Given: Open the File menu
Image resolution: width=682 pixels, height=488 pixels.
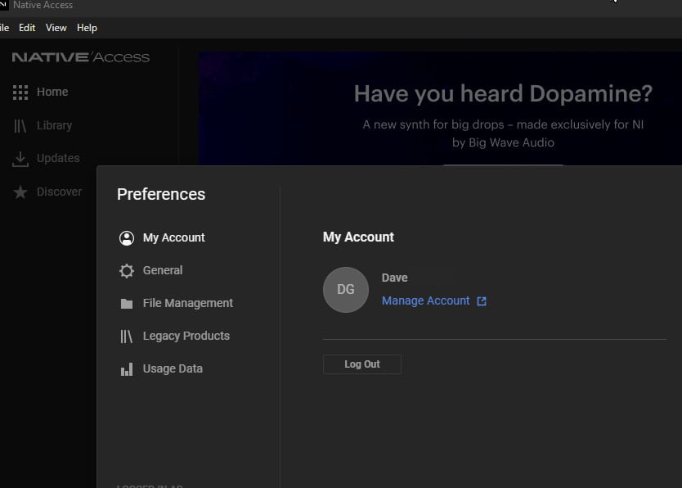Looking at the screenshot, I should (4, 28).
